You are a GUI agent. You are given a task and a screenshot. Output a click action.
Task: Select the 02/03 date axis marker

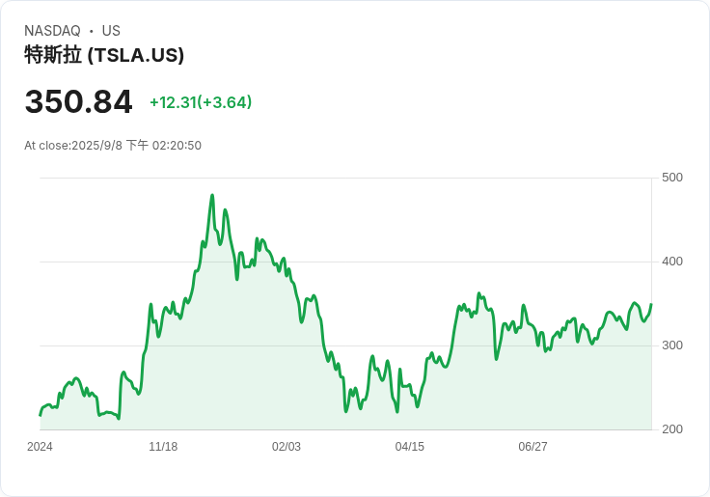(287, 447)
